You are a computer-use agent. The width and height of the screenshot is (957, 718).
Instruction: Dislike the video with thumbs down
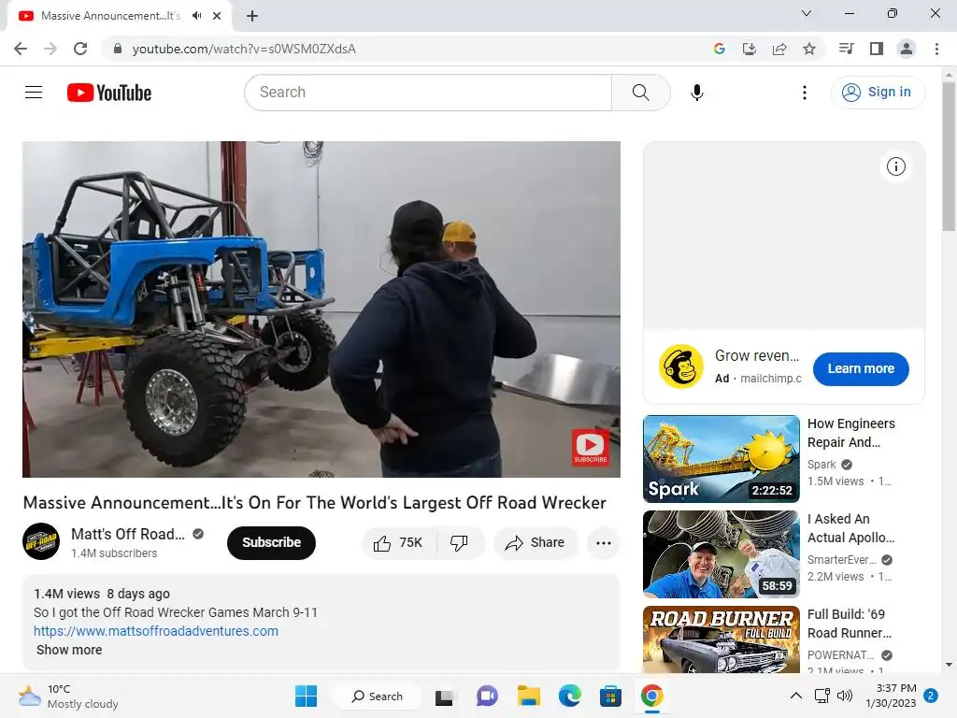click(x=459, y=543)
